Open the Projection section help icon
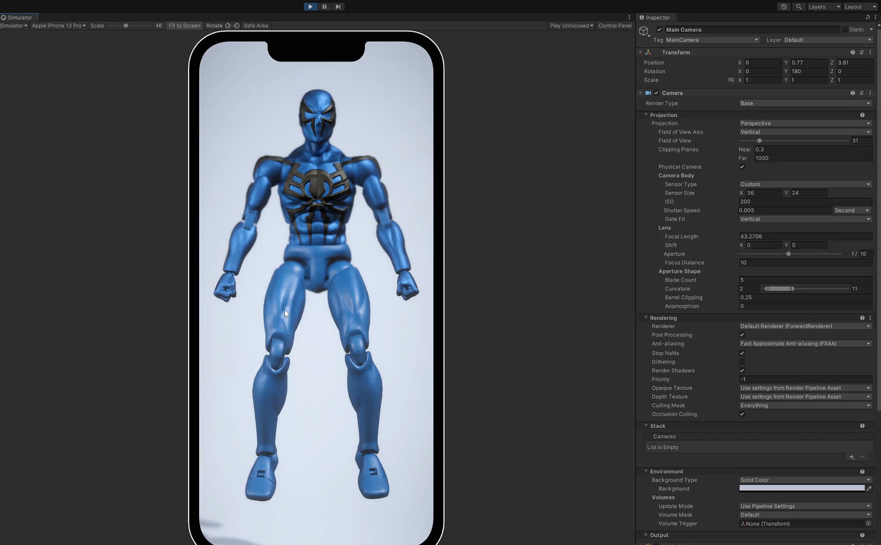881x545 pixels. (862, 115)
